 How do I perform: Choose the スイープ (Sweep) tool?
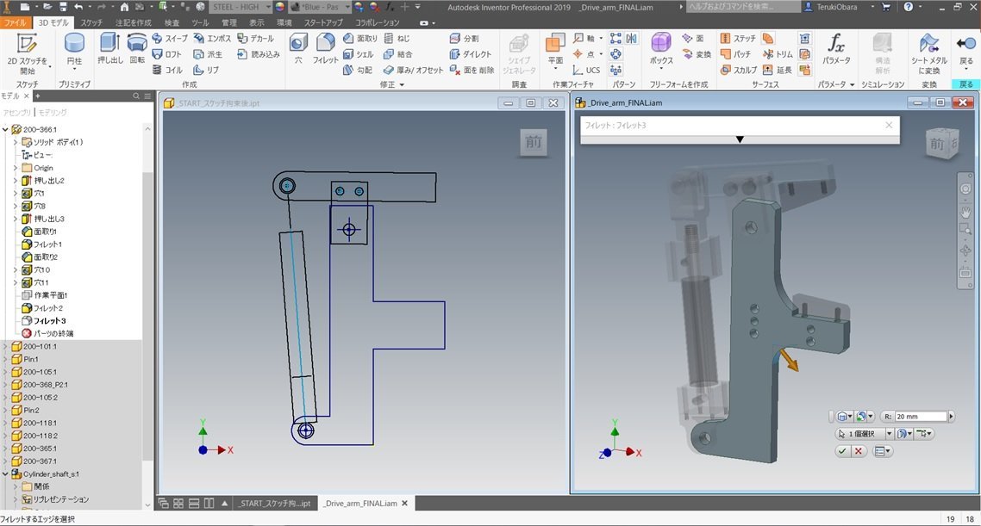pyautogui.click(x=170, y=38)
